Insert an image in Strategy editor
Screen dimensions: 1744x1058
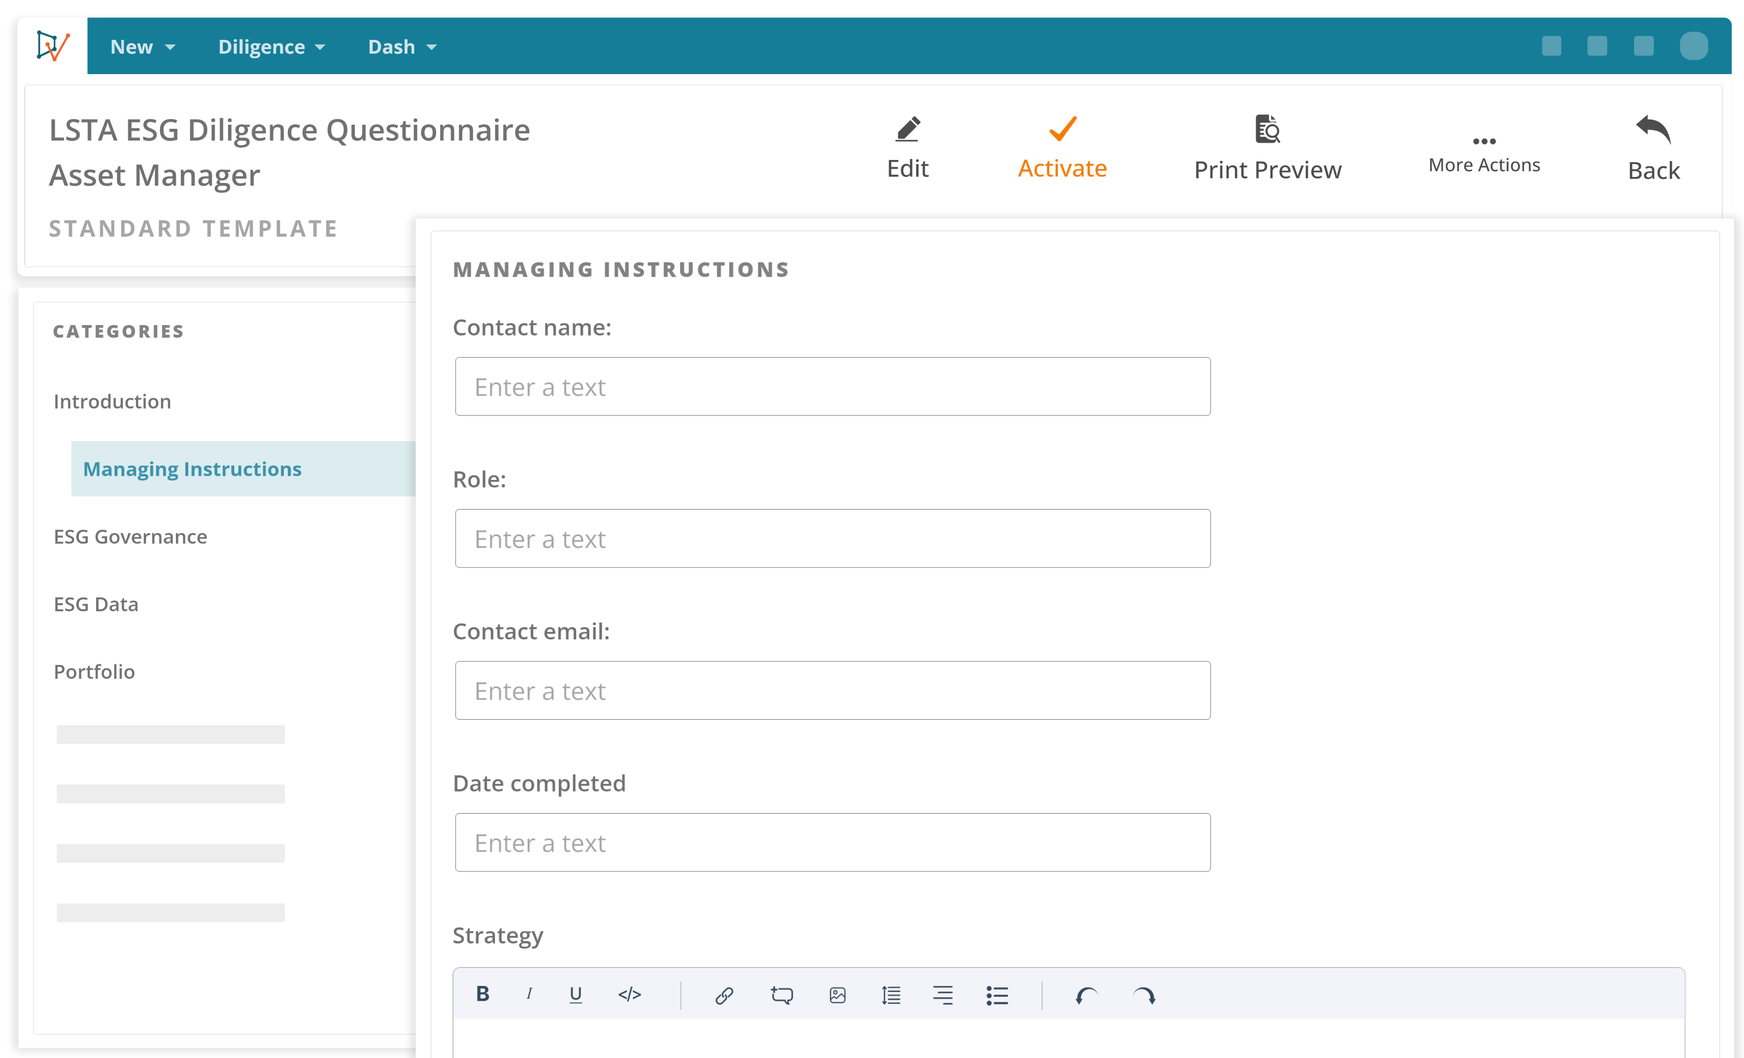[x=837, y=995]
